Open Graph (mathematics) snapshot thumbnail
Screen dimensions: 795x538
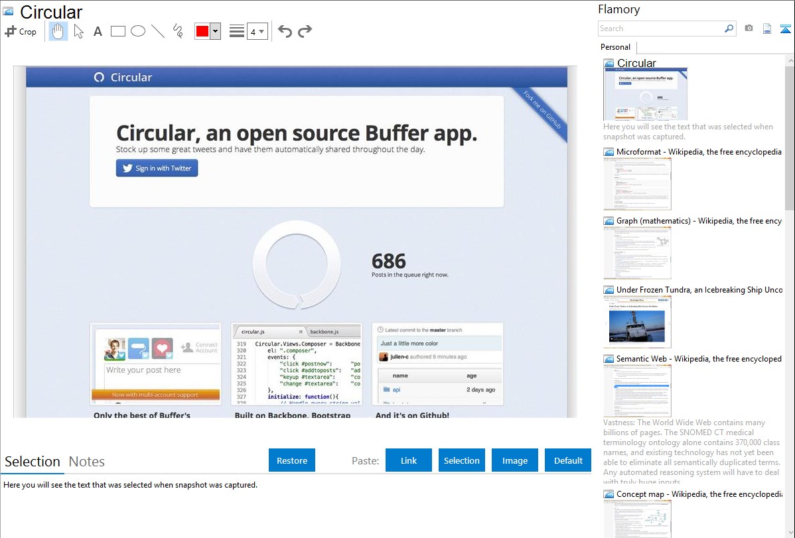[x=637, y=253]
